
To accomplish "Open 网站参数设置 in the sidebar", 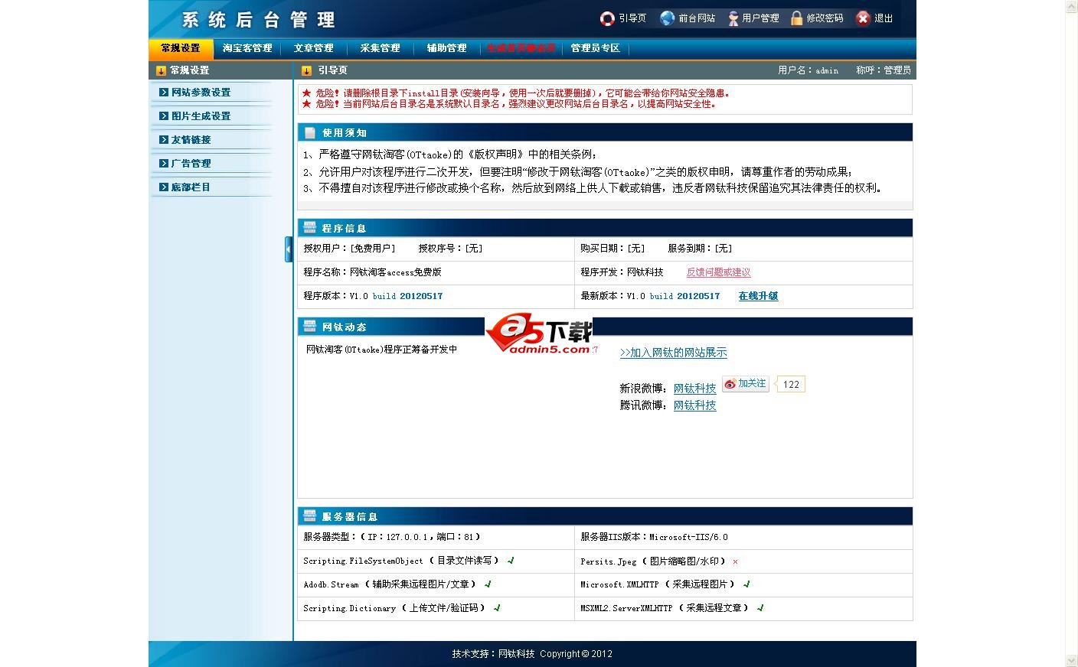I will [201, 93].
